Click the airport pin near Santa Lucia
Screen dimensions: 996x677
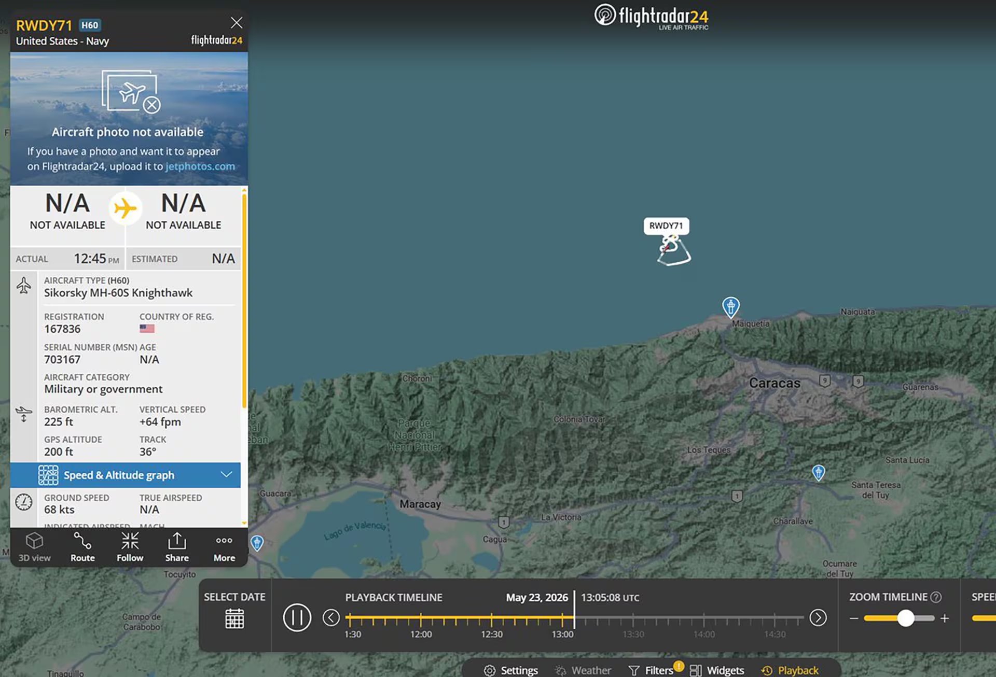pos(819,472)
